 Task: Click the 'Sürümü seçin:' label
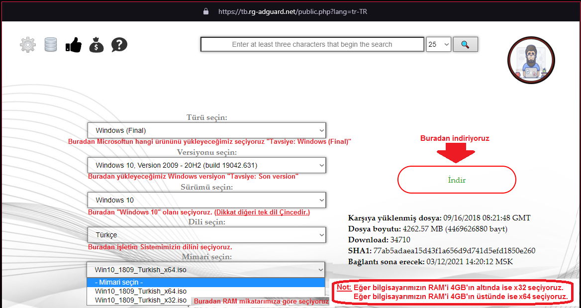207,187
